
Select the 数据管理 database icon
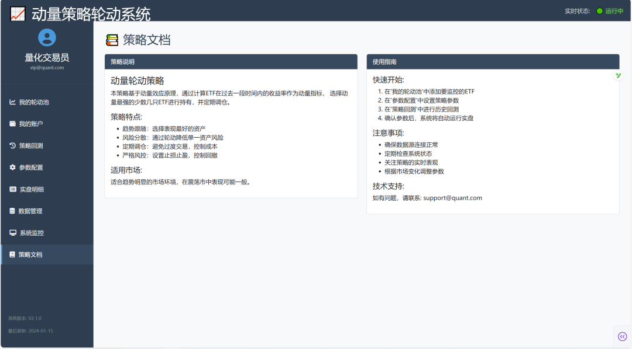(x=13, y=211)
